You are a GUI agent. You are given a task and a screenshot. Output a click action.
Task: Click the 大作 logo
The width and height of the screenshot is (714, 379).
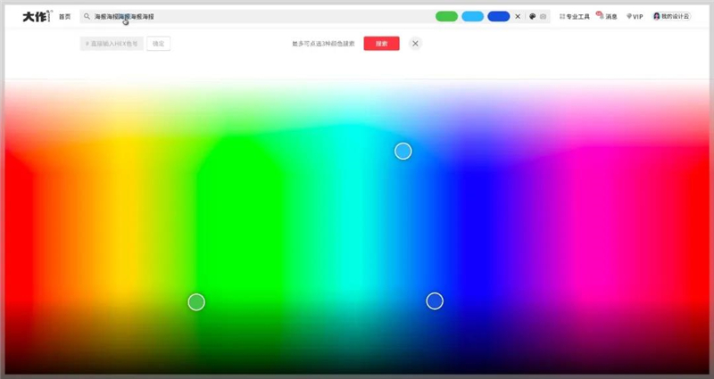click(37, 16)
